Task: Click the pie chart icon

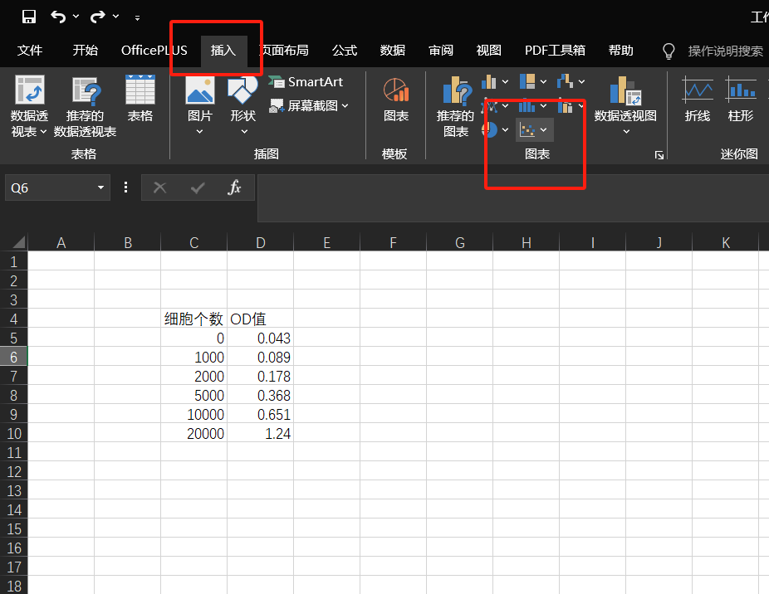Action: [x=489, y=130]
